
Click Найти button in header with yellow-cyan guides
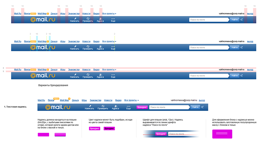[x=234, y=47]
